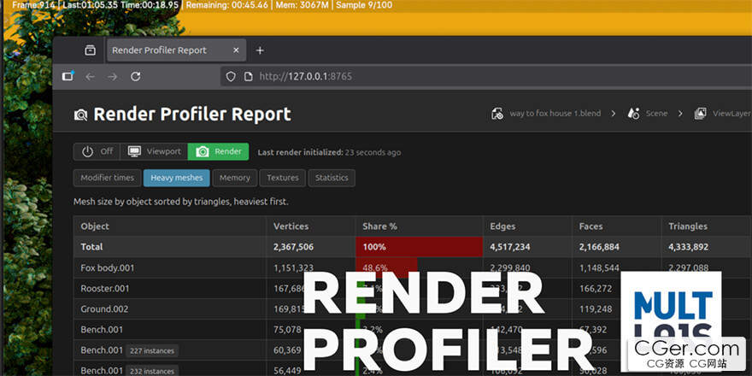Viewport: 752px width, 376px height.
Task: Click the browser reload icon
Action: point(135,77)
